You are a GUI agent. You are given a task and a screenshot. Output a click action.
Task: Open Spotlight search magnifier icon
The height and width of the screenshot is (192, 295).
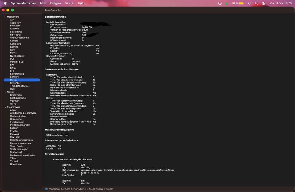click(256, 3)
